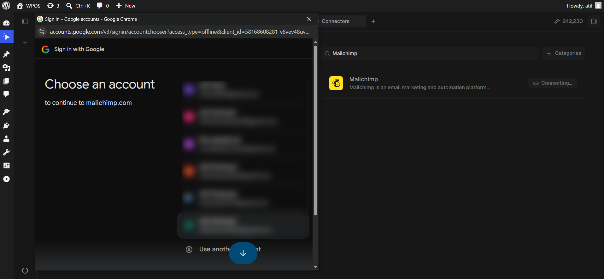Visit the WPOS site home link
604x279 pixels.
pyautogui.click(x=29, y=6)
